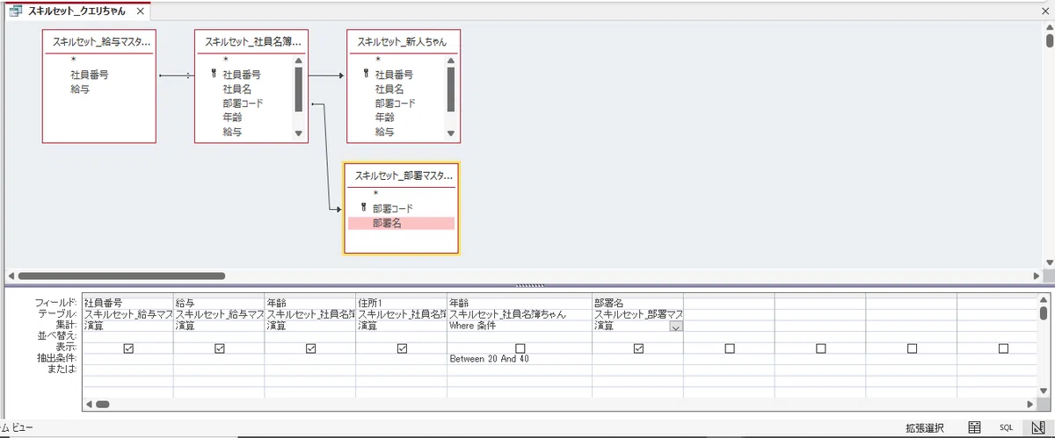The width and height of the screenshot is (1055, 438).
Task: Click the key icon beside 社員番号 in 新人ちゃん table
Action: (366, 75)
